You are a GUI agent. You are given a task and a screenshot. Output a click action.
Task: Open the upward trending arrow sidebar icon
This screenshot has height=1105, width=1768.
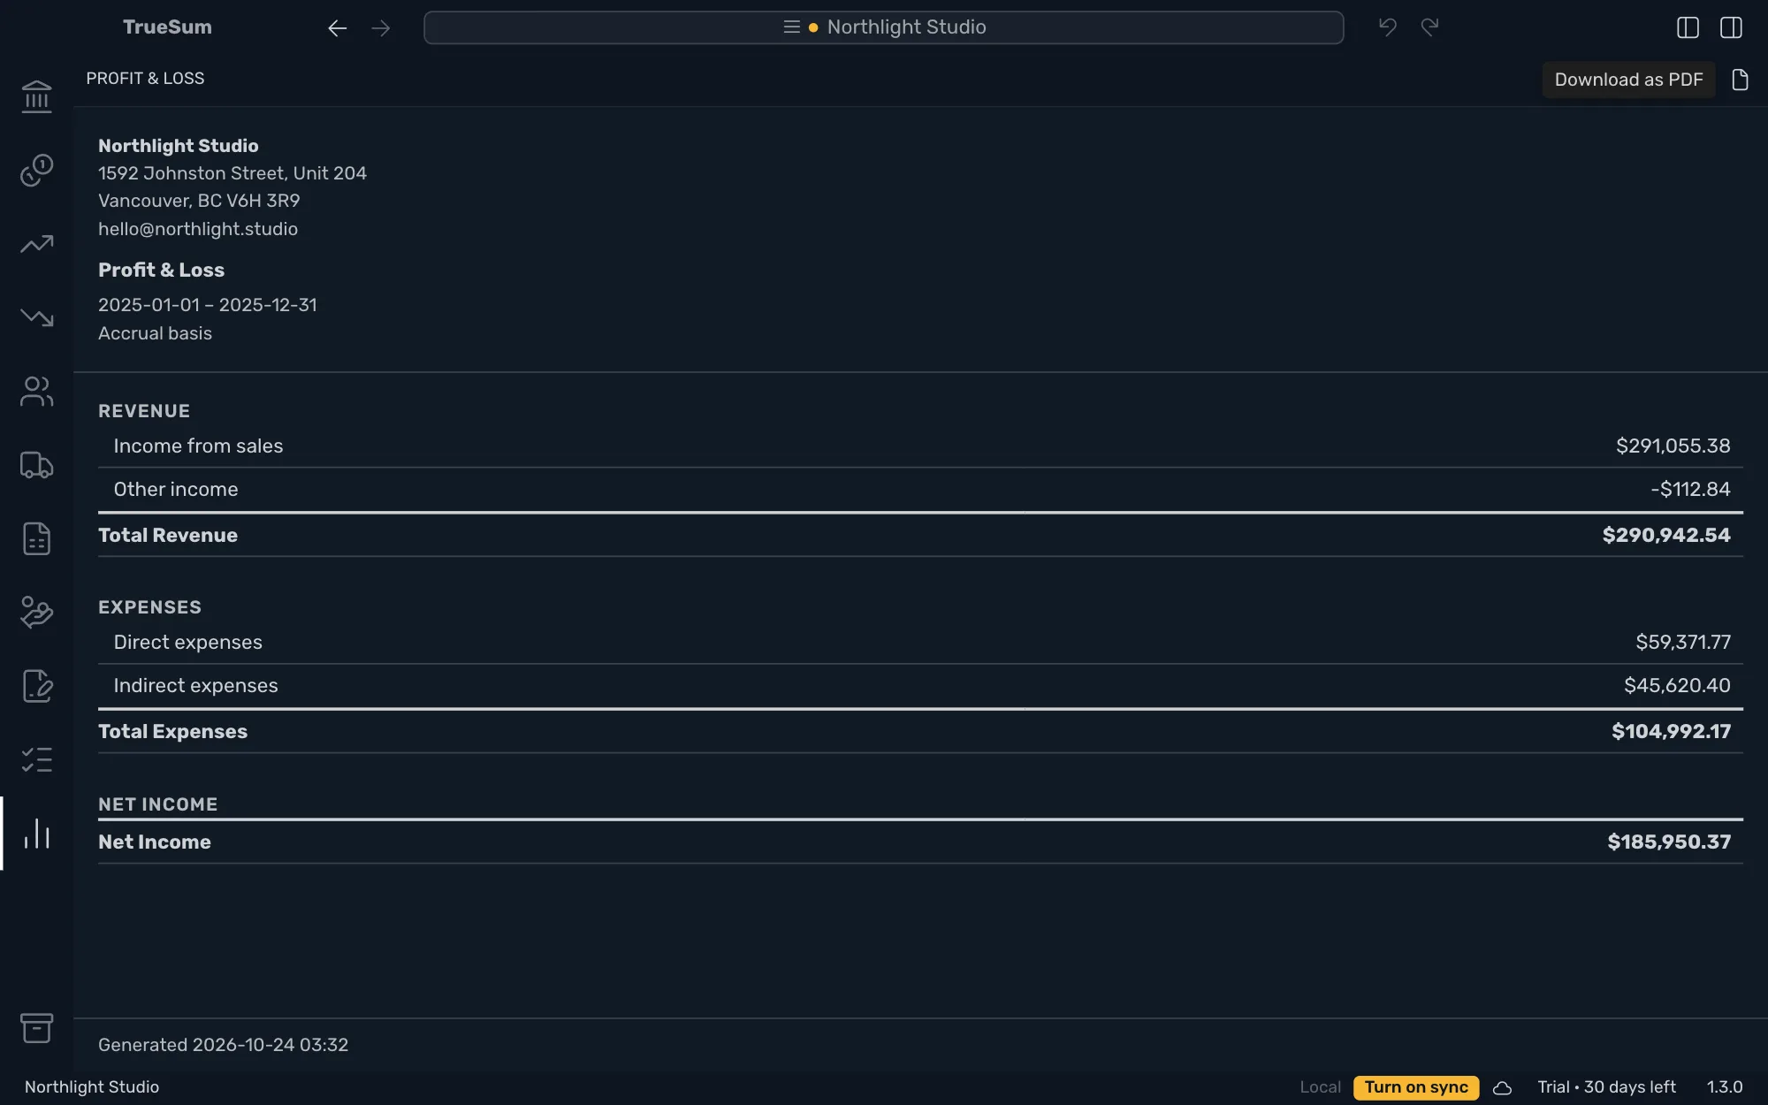coord(36,244)
